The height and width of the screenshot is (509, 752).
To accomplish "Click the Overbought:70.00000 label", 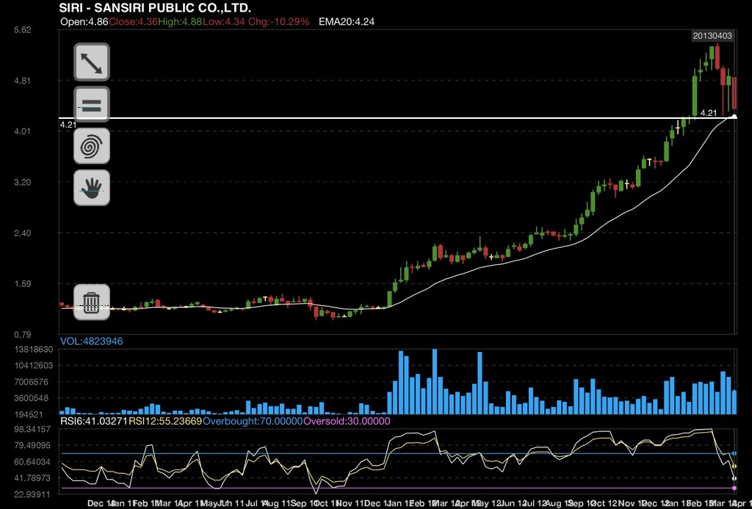I will (x=253, y=422).
